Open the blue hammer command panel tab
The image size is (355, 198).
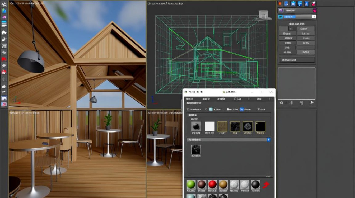click(300, 4)
